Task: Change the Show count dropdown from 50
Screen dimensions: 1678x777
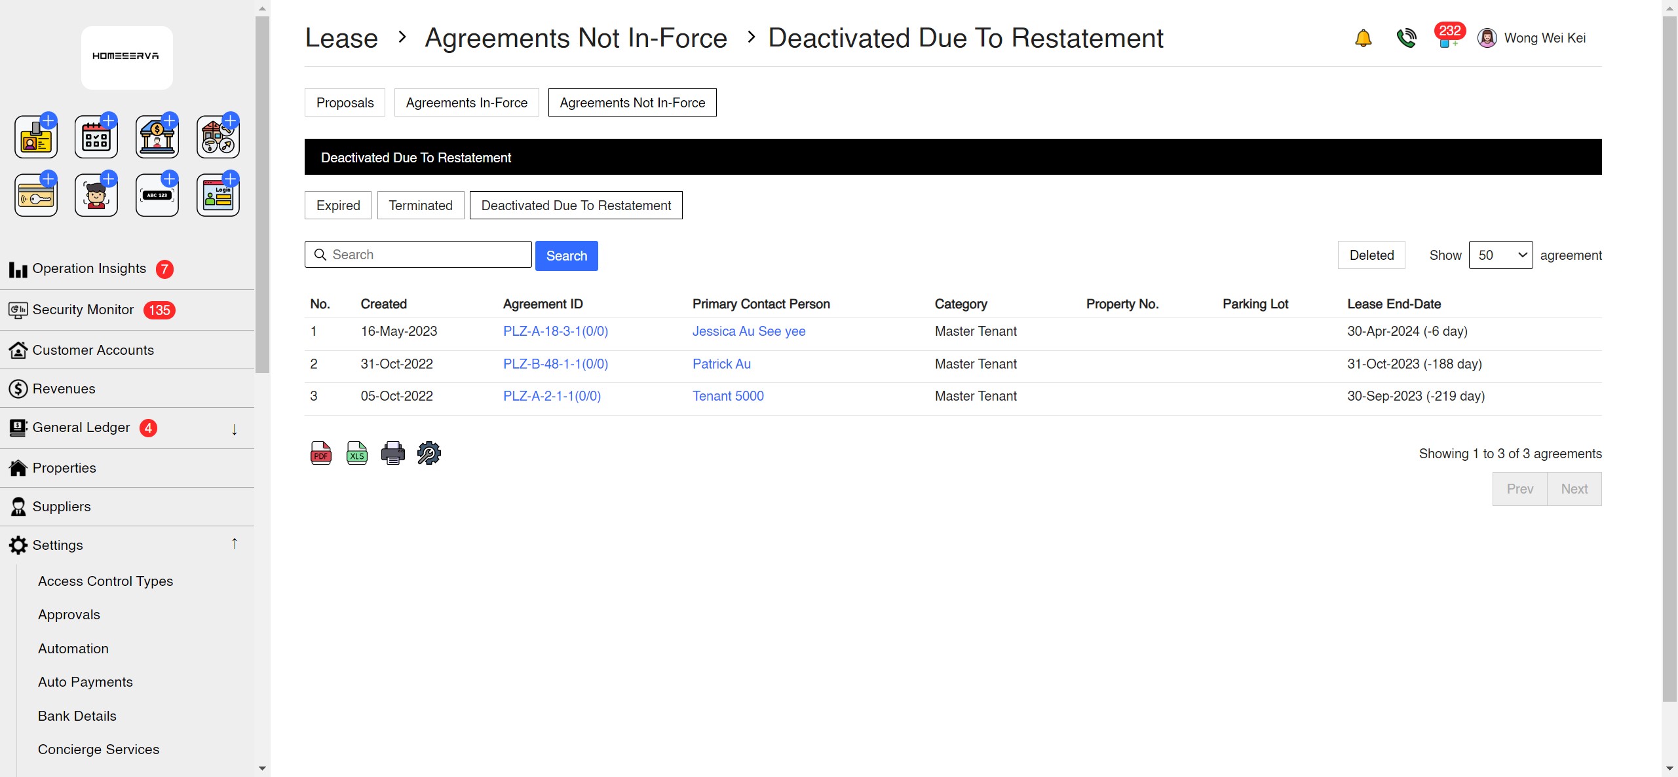Action: click(1501, 255)
